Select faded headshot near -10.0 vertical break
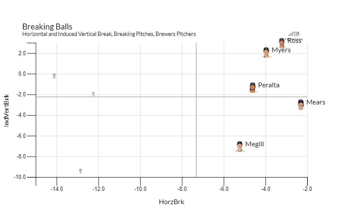This screenshot has width=343, height=214. pyautogui.click(x=80, y=171)
